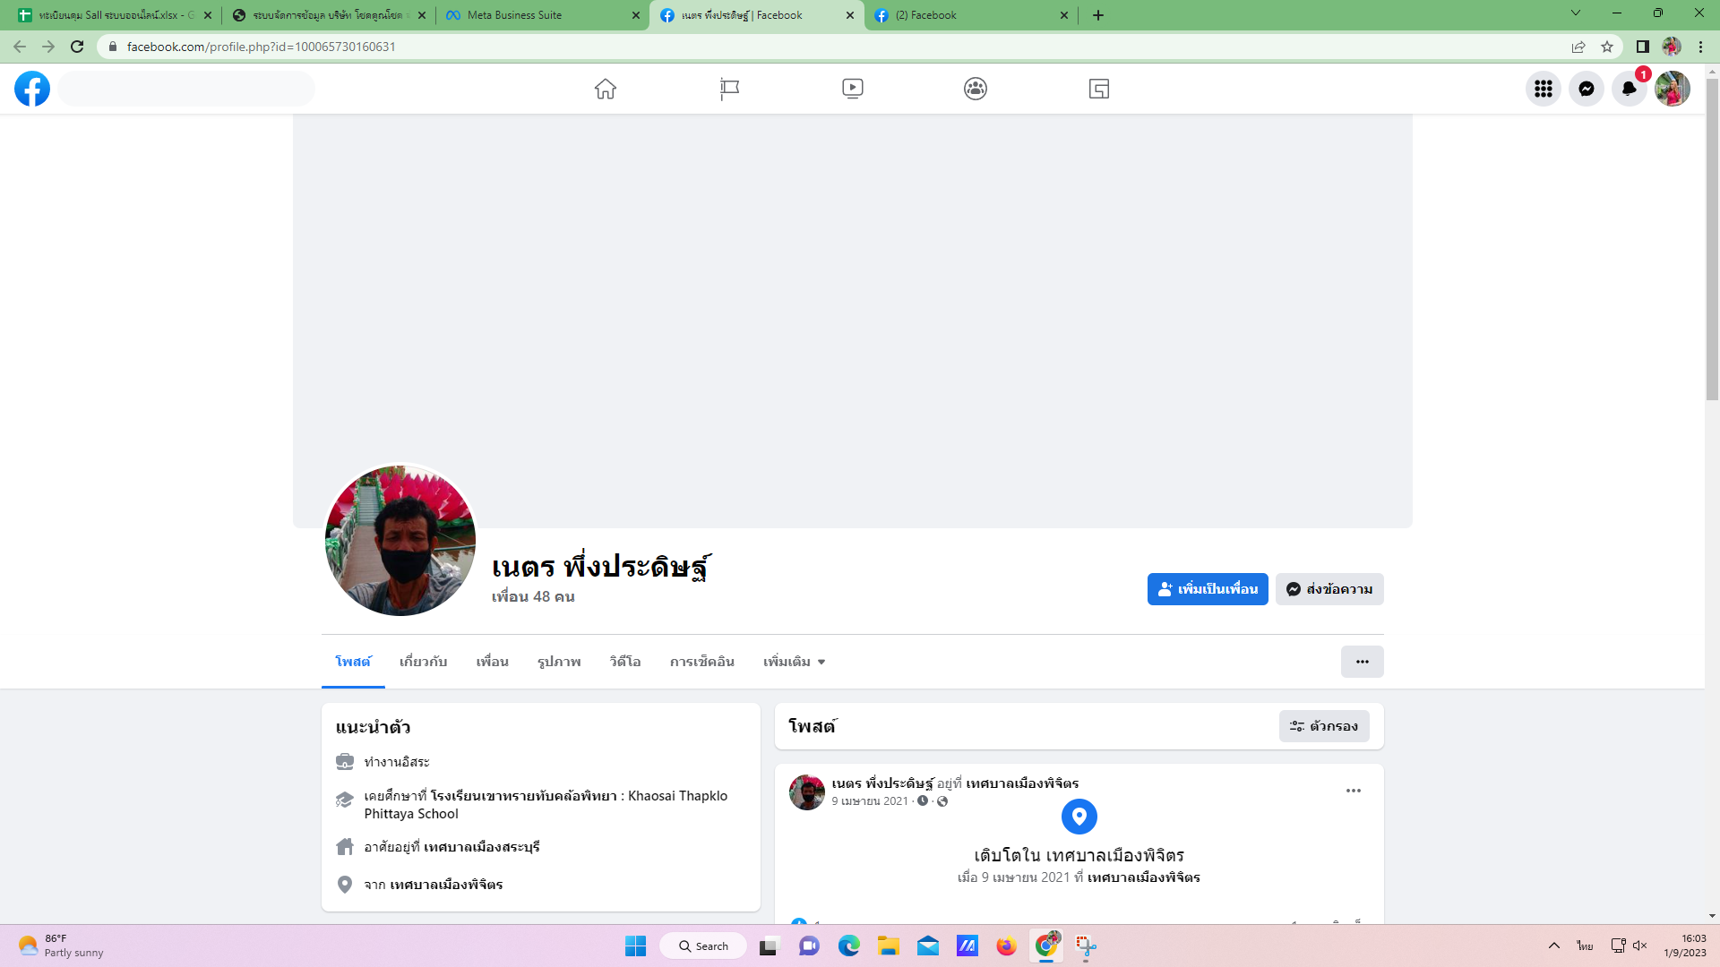1720x967 pixels.
Task: Click the Facebook search field
Action: click(x=187, y=89)
